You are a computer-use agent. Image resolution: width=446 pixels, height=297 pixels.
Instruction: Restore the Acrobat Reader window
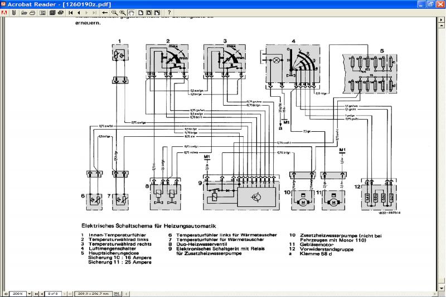pos(430,4)
